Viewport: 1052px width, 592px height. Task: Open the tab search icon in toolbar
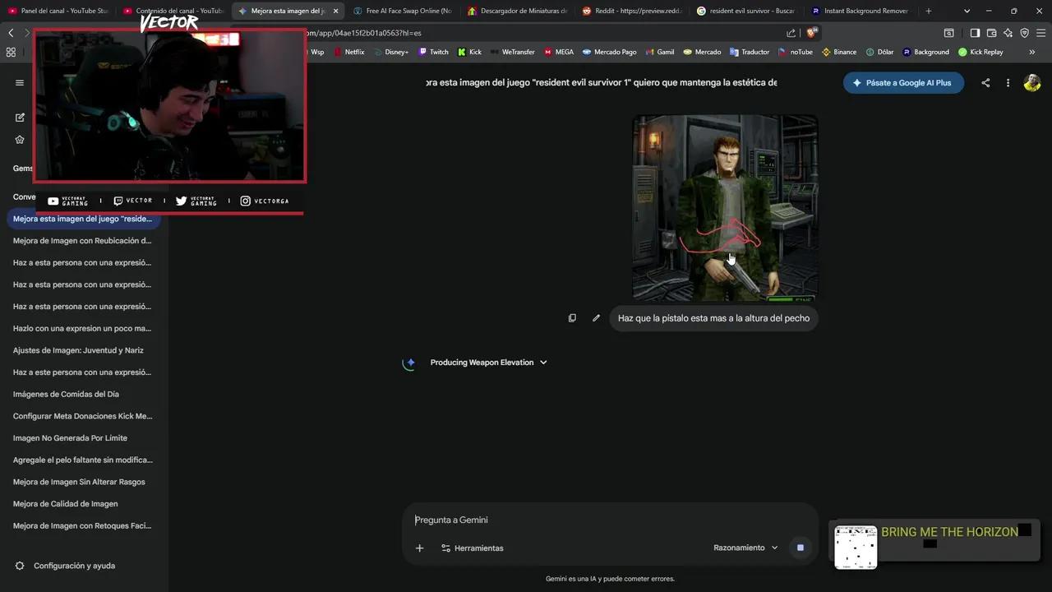point(948,33)
